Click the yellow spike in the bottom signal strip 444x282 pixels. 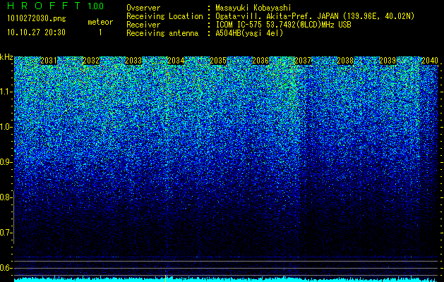(166, 278)
